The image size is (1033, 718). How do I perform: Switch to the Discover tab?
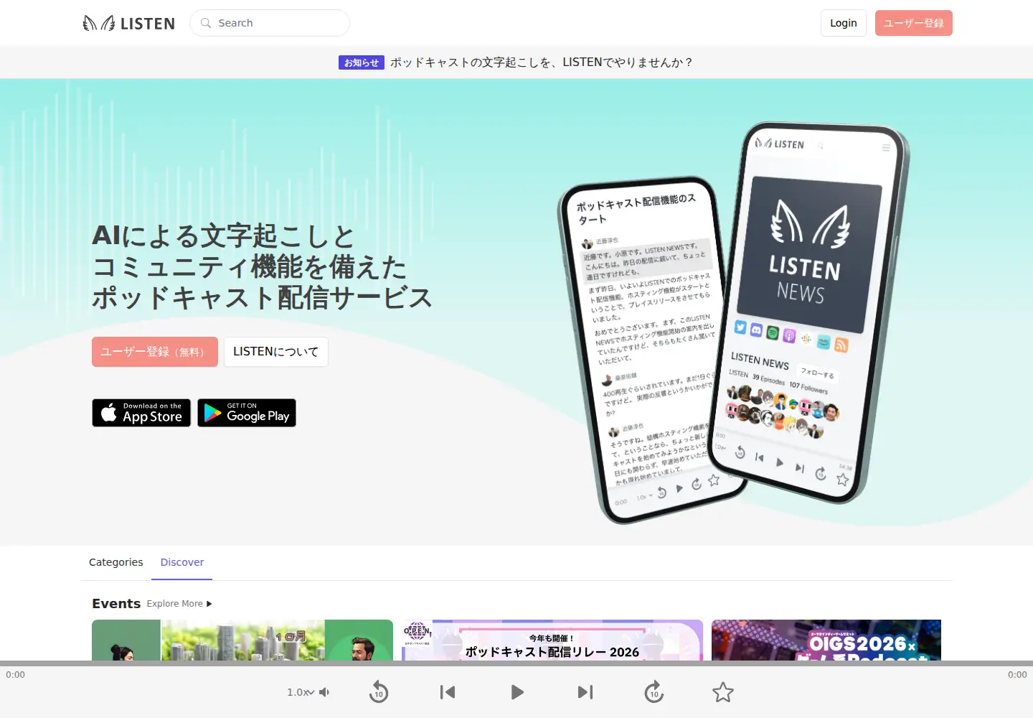tap(182, 562)
